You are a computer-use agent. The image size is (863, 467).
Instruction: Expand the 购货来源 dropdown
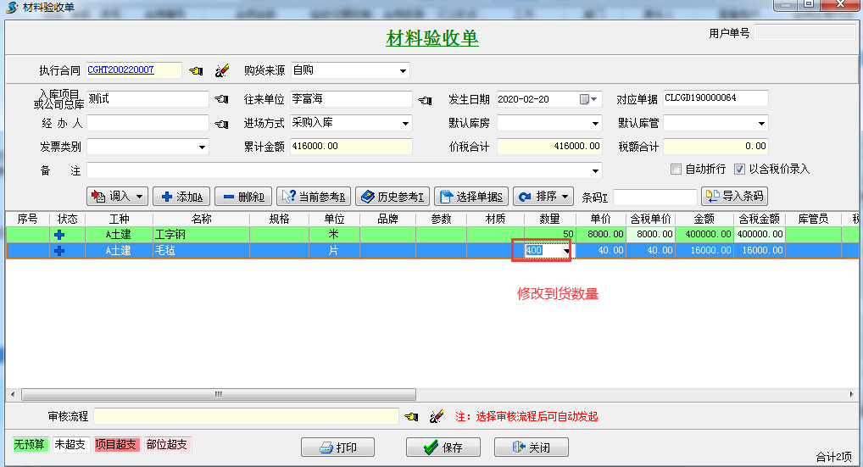tap(404, 70)
